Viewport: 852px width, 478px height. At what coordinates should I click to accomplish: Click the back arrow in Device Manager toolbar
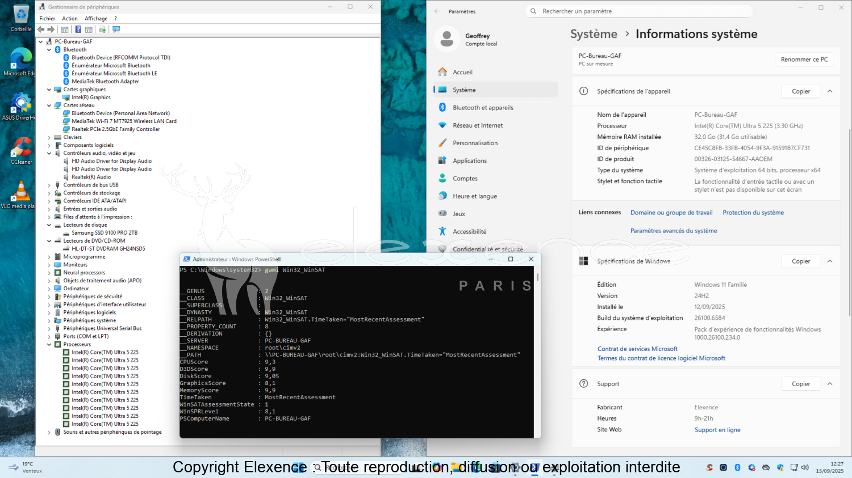click(41, 29)
